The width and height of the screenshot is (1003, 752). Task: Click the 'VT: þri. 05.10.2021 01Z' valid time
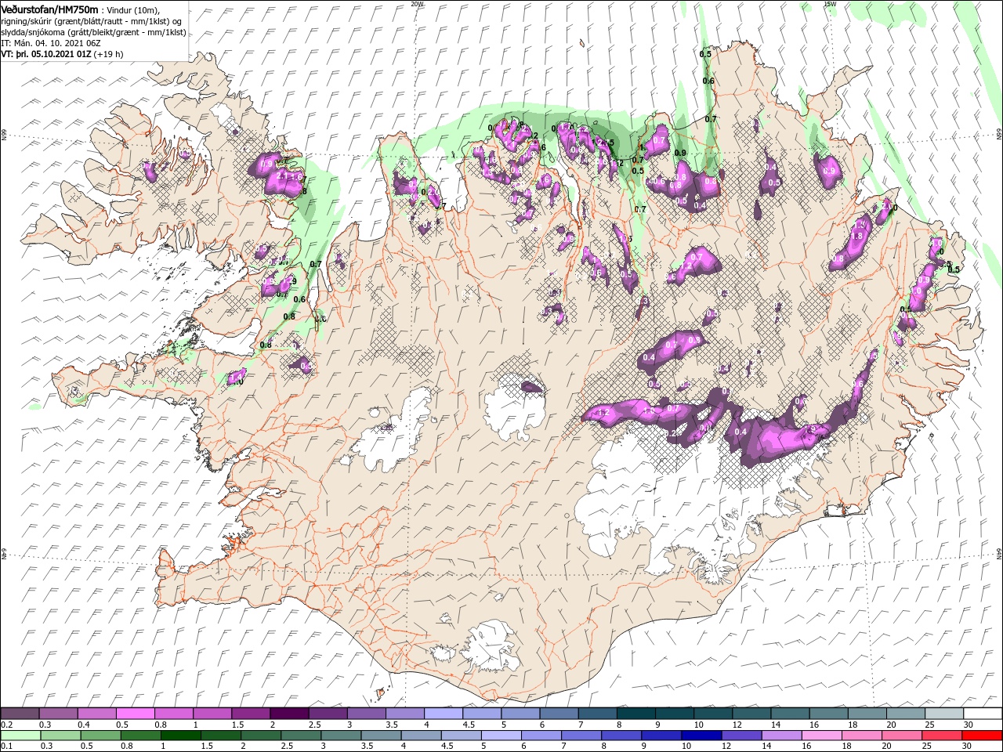(46, 54)
